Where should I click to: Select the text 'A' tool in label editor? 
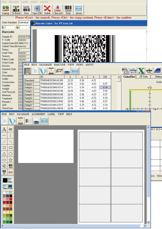(x=4, y=129)
